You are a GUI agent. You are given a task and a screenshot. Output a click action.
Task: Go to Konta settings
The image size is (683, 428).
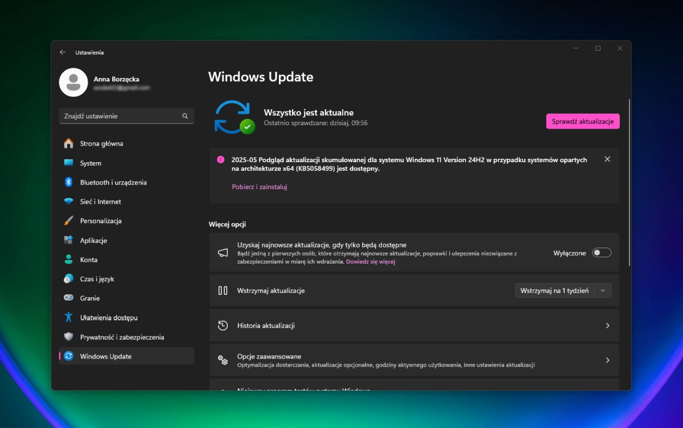pos(126,260)
